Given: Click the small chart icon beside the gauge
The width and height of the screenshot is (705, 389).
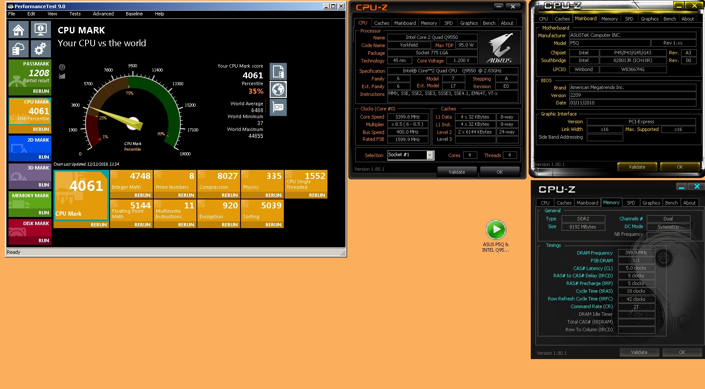Looking at the screenshot, I should (62, 76).
